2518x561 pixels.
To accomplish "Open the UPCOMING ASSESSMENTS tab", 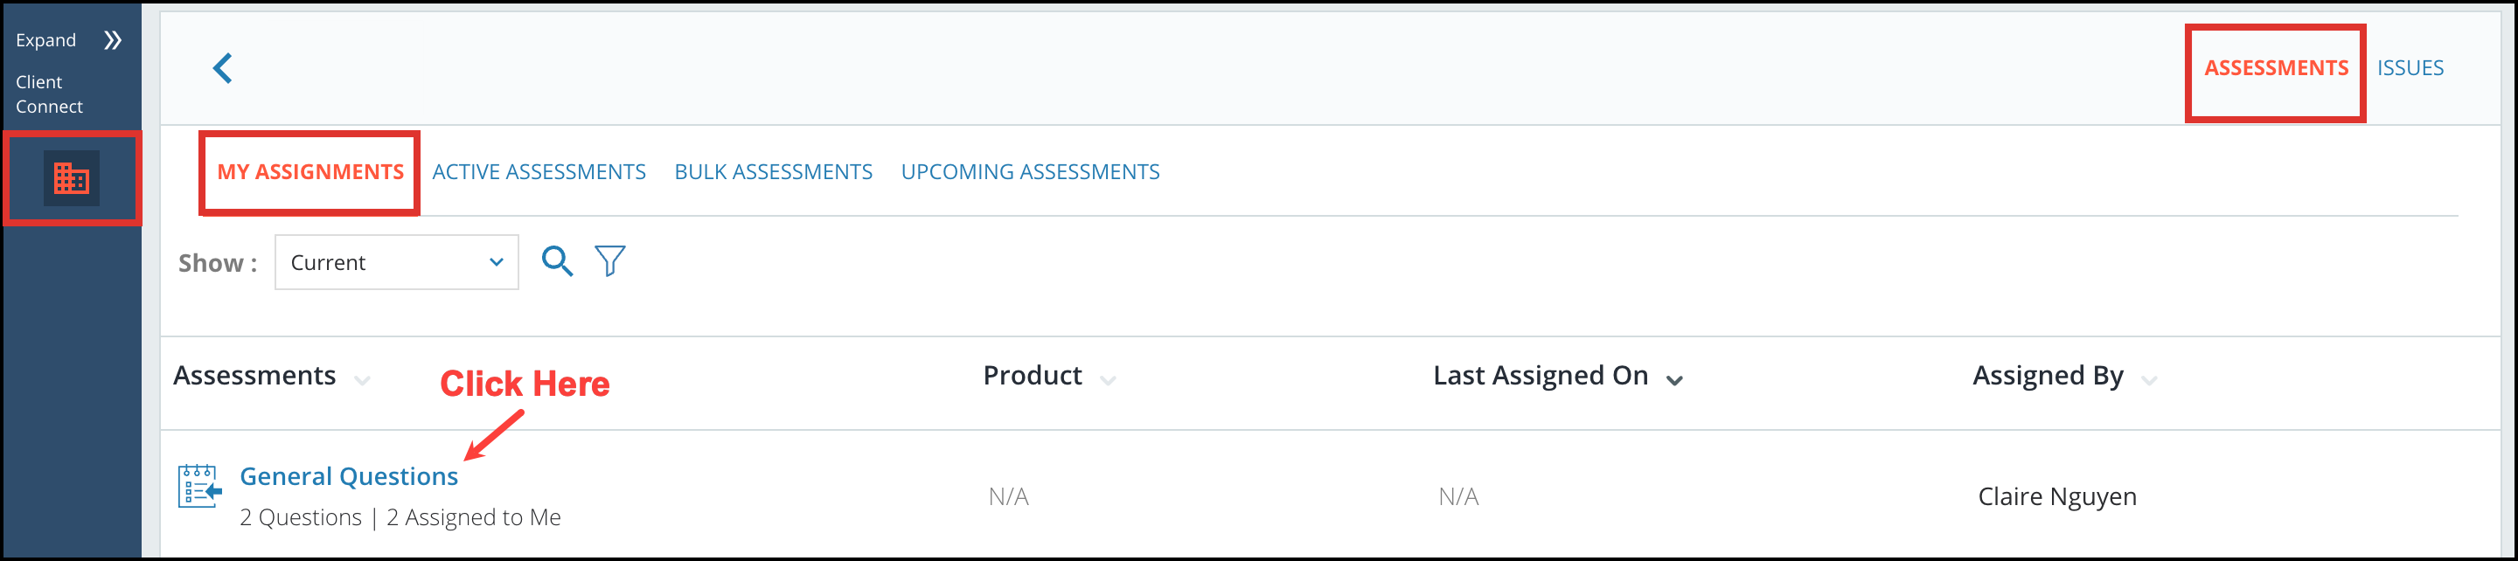I will (x=1029, y=171).
